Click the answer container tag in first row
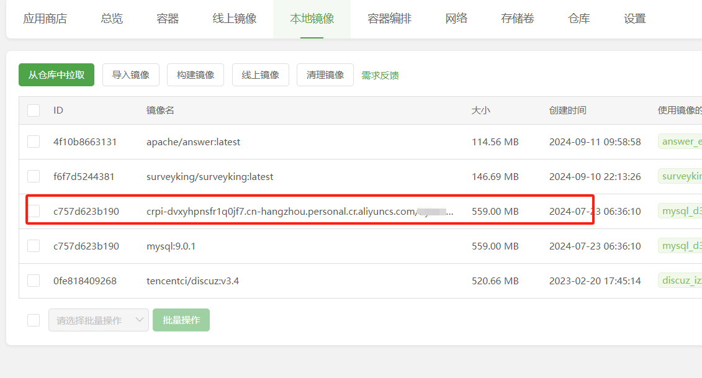Viewport: 702px width, 378px height. pos(681,142)
